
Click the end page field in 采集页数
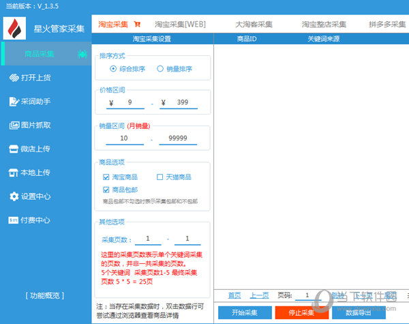(187, 239)
